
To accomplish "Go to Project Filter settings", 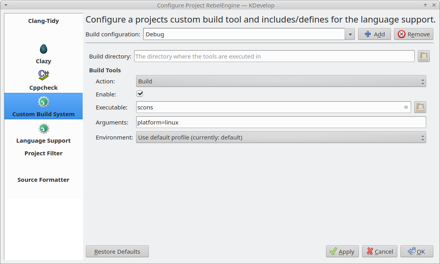I will [x=44, y=153].
